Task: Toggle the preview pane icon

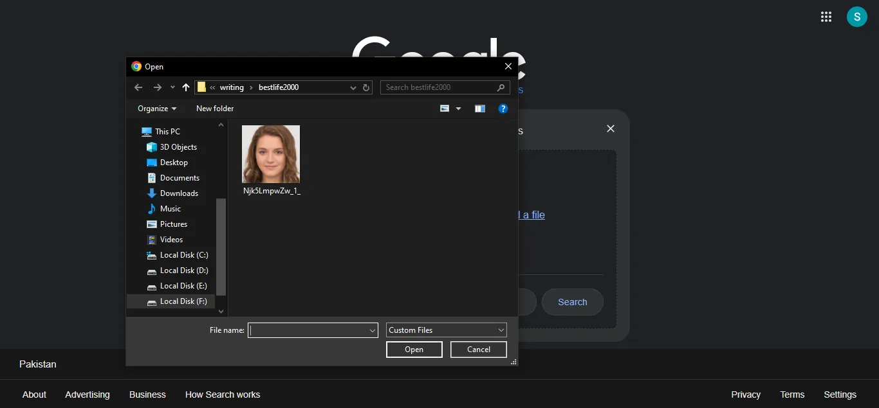Action: point(479,109)
